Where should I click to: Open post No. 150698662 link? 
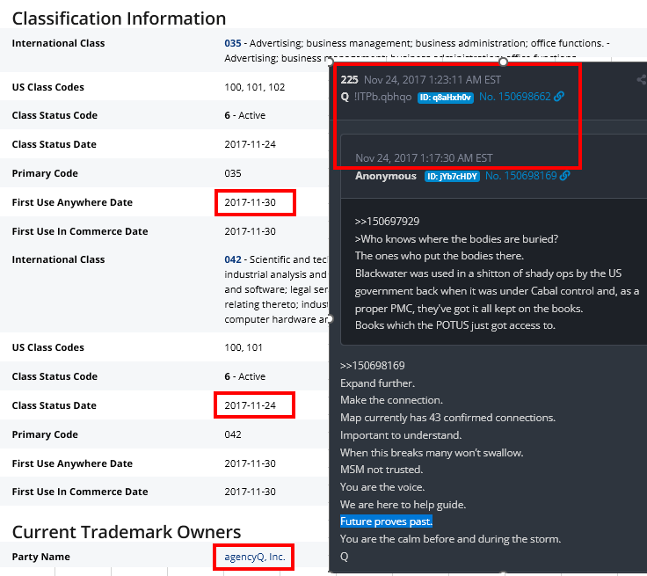click(515, 97)
